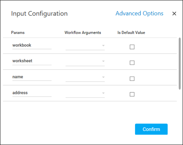Viewport: 183px width, 145px height.
Task: Expand name workflow argument dropdown arrow
Action: 103,77
